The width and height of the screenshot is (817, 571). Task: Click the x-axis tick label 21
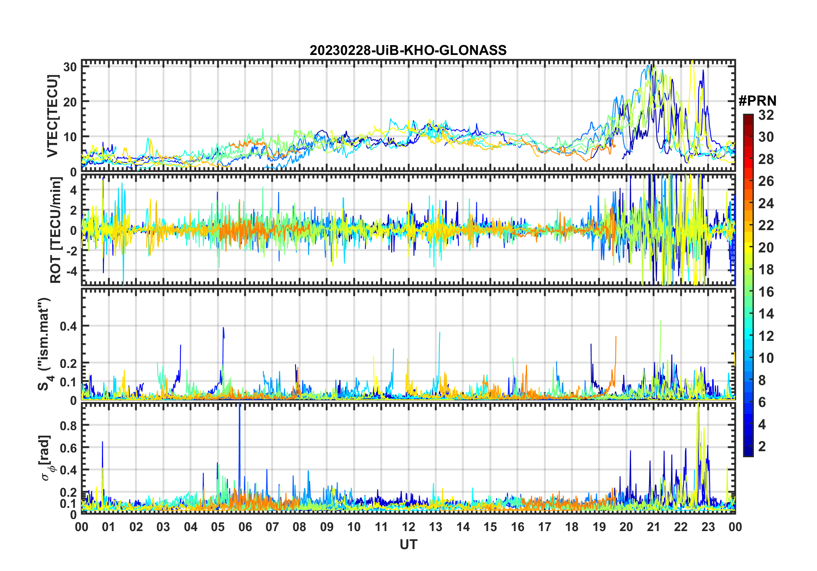[653, 527]
